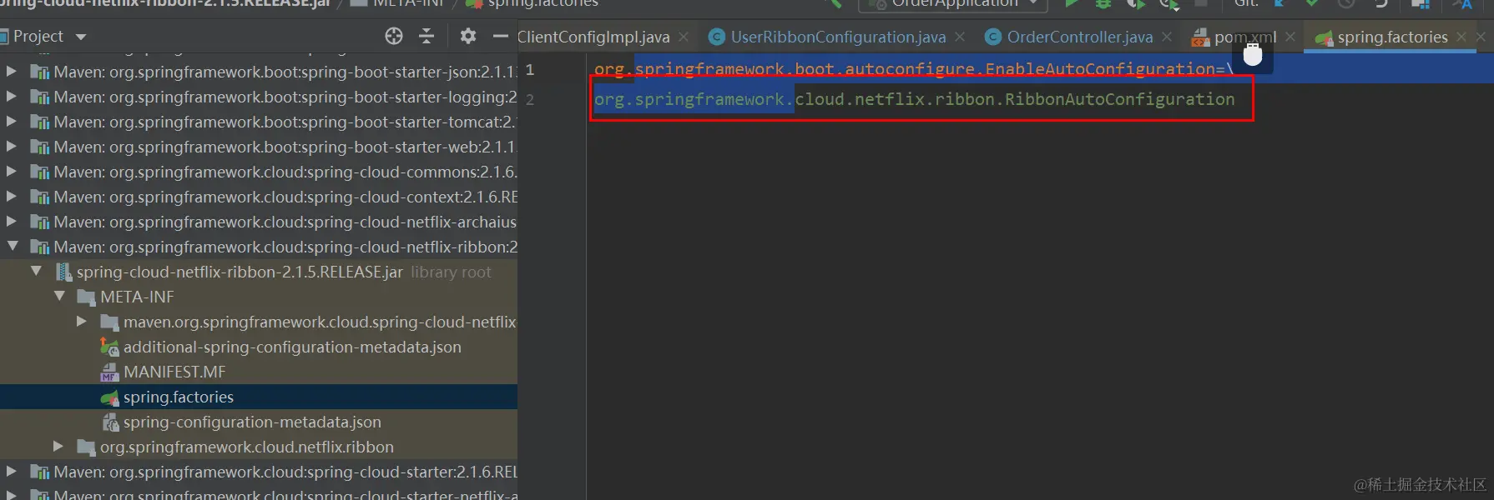Click MANIFEST.MF file icon
Screen dimensions: 1494x500
109,372
